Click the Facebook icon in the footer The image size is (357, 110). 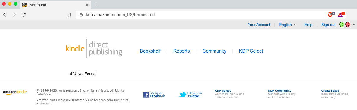point(146,95)
